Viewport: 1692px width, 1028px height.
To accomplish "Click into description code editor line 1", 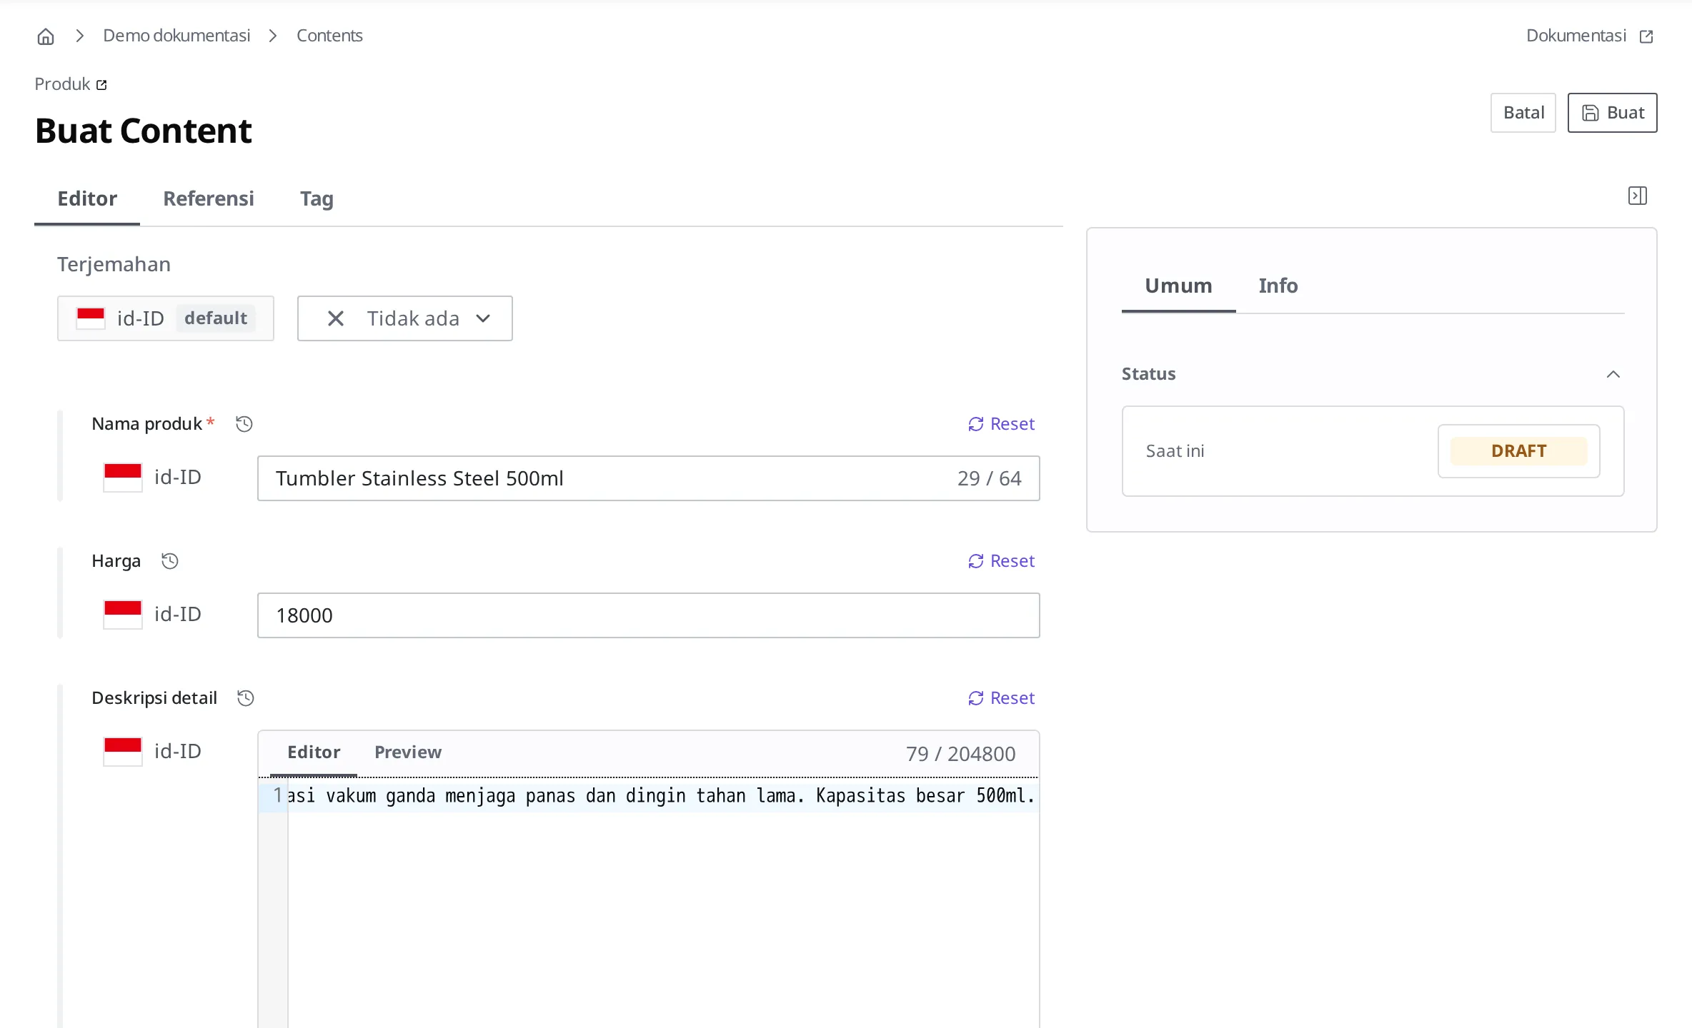I will click(662, 796).
